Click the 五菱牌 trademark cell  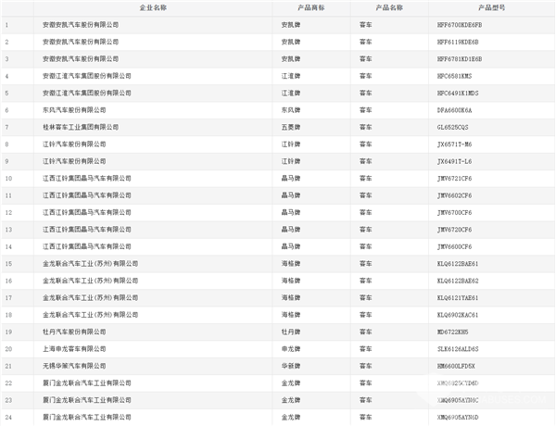click(x=291, y=127)
